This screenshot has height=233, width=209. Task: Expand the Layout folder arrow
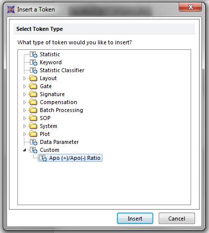tap(24, 78)
